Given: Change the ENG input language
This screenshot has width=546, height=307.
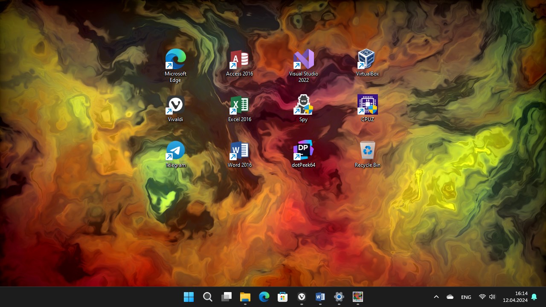Looking at the screenshot, I should tap(466, 297).
